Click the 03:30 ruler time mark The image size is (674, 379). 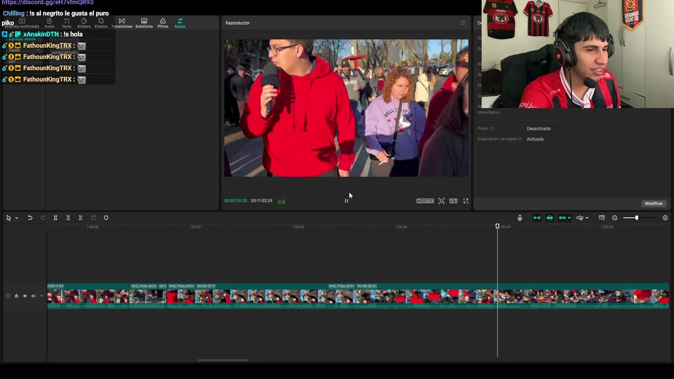(402, 227)
